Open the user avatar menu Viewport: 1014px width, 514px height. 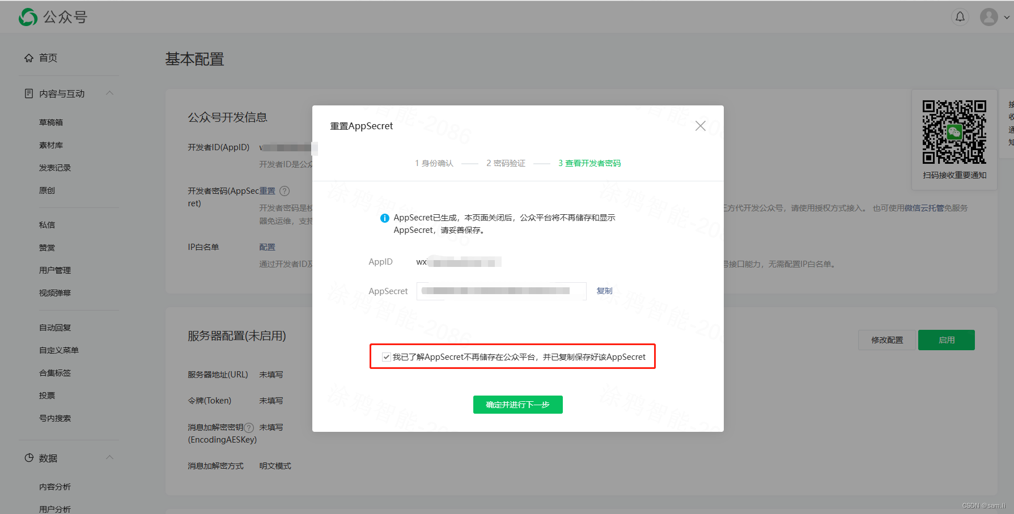[989, 17]
